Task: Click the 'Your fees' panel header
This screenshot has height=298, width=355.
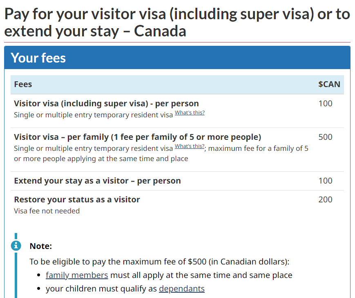Action: [x=177, y=58]
